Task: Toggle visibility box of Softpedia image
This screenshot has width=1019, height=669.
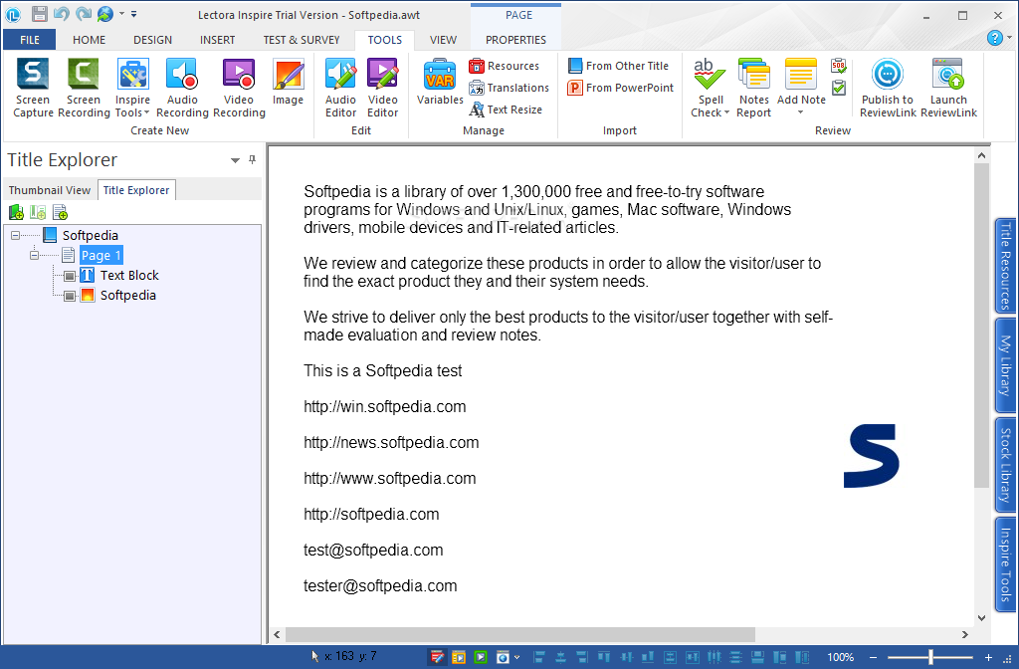Action: pos(70,297)
